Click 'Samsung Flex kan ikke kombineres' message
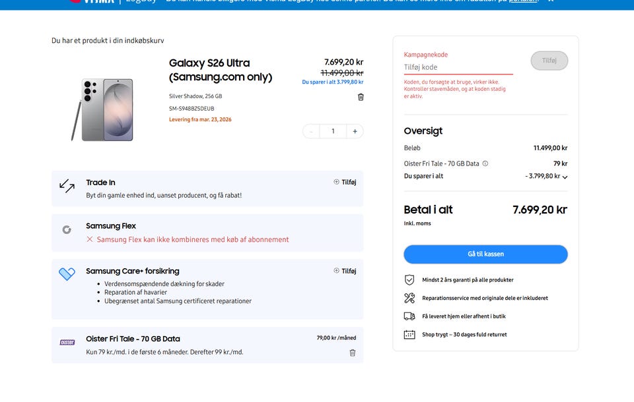This screenshot has width=634, height=402. coord(193,239)
